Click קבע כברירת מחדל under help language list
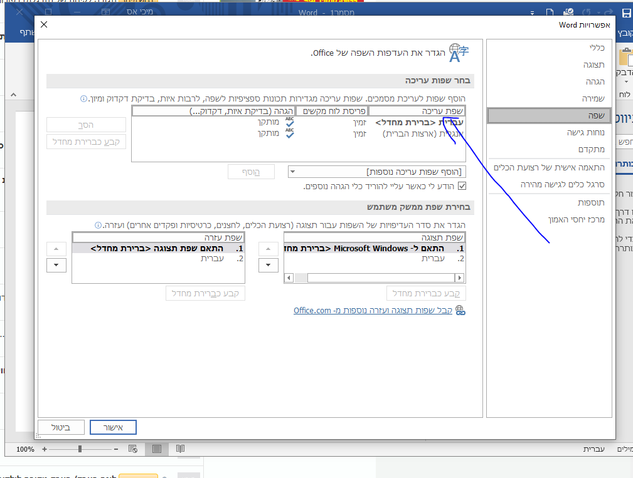This screenshot has height=478, width=633. [x=205, y=293]
